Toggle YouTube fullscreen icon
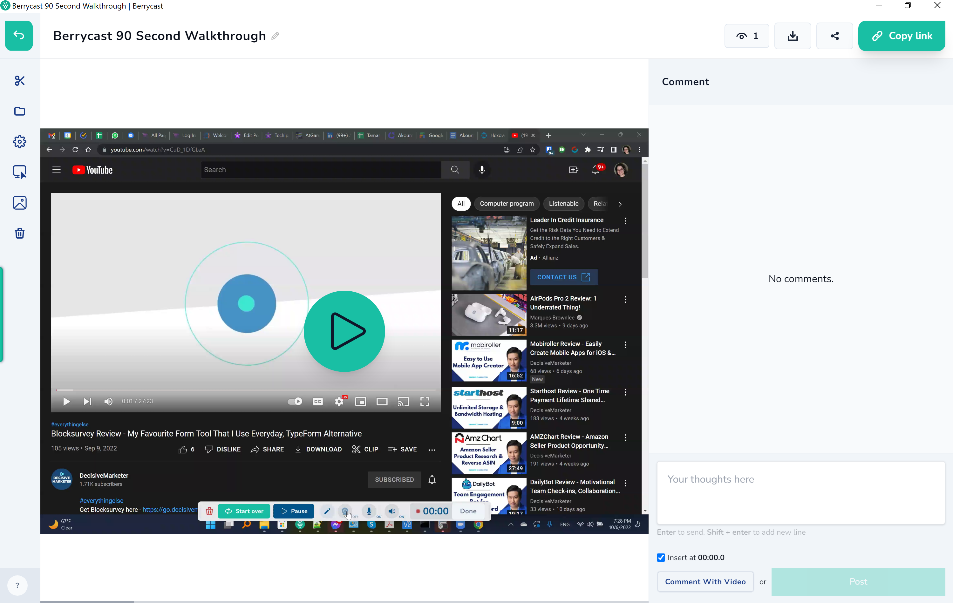The width and height of the screenshot is (953, 603). [425, 402]
